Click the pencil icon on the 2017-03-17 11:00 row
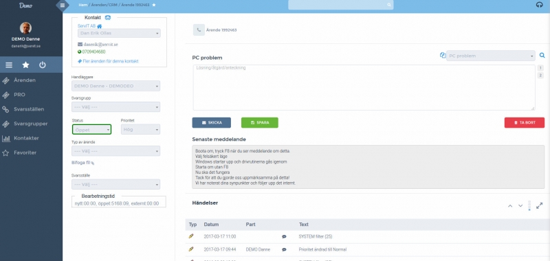 pos(191,236)
